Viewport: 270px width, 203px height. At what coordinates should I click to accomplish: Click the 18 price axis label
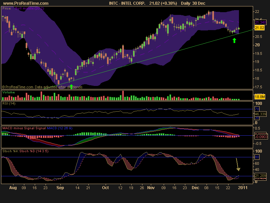click(257, 78)
